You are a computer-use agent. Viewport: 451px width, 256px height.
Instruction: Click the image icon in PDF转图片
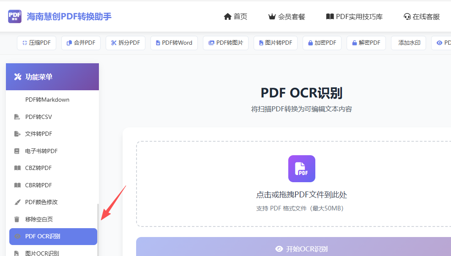click(211, 43)
